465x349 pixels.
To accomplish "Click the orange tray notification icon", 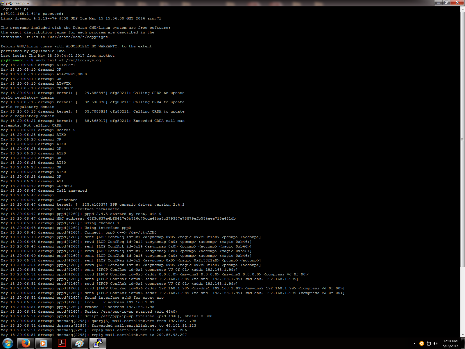I will coord(422,343).
